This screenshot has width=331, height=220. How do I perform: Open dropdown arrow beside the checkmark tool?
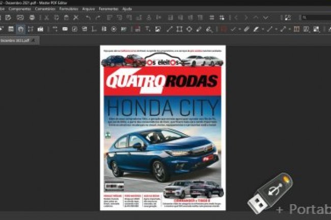(239, 29)
